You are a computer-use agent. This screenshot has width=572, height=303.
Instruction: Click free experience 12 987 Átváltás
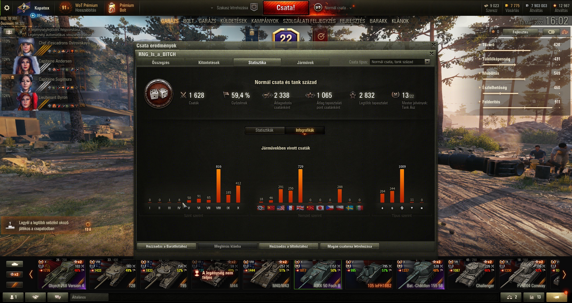tap(561, 8)
